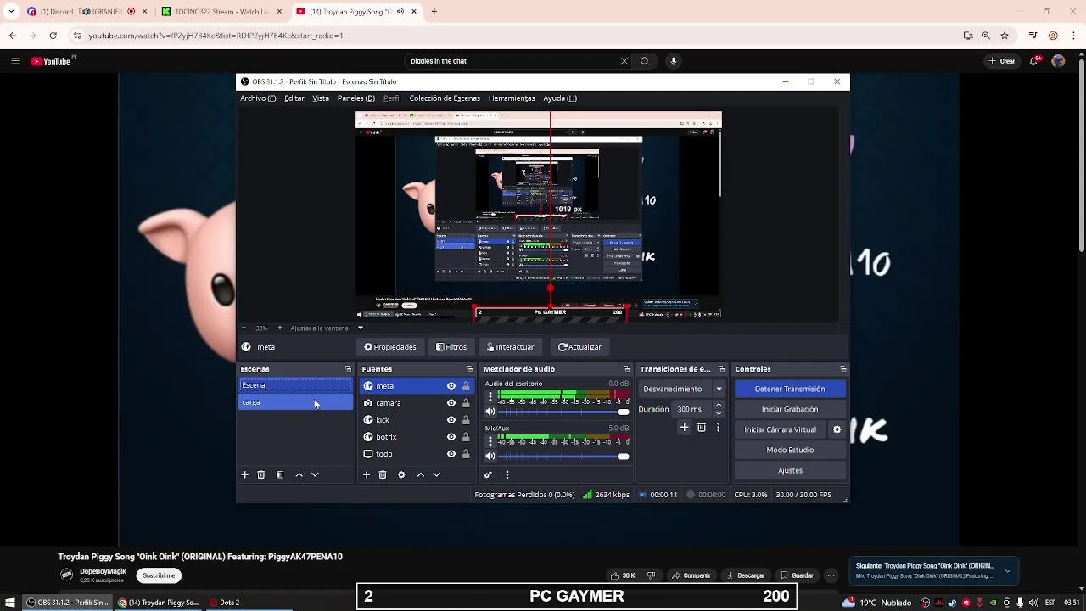Undock the Fuentes panel
1086x611 pixels.
[x=470, y=369]
